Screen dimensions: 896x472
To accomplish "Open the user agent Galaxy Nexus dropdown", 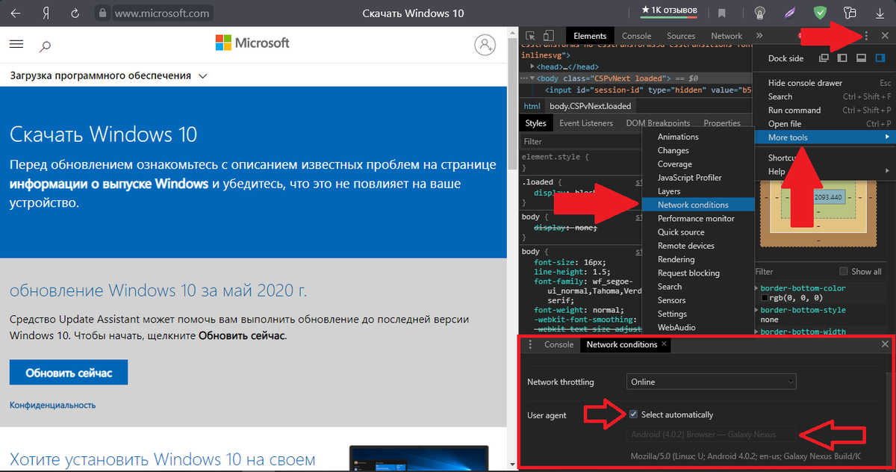I will click(x=711, y=434).
